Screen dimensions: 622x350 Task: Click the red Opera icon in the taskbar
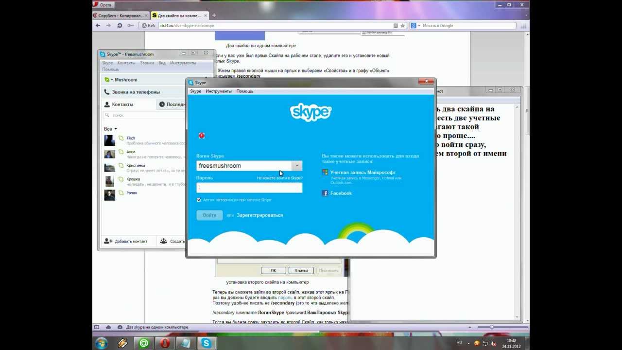[x=165, y=343]
